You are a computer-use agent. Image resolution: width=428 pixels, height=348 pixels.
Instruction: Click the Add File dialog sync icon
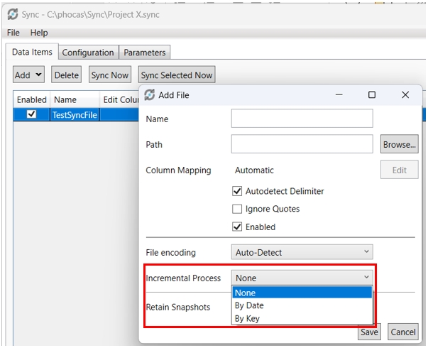tap(150, 94)
